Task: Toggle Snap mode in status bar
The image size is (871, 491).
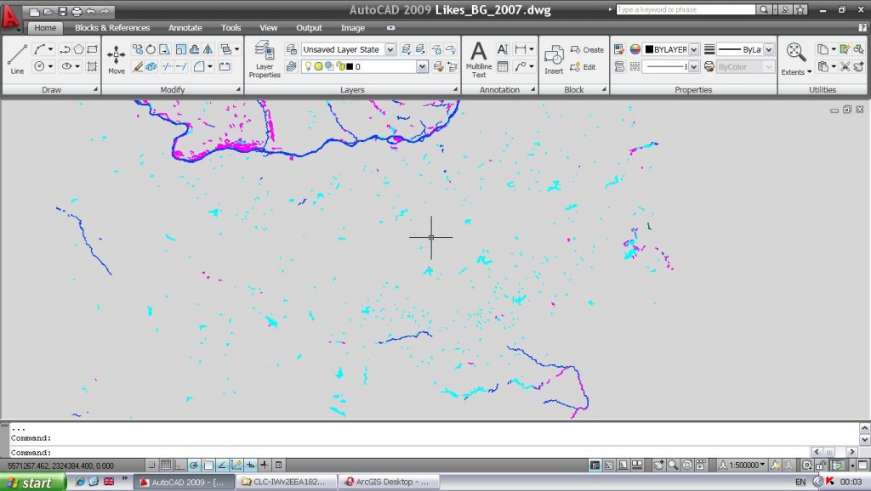Action: coord(151,465)
